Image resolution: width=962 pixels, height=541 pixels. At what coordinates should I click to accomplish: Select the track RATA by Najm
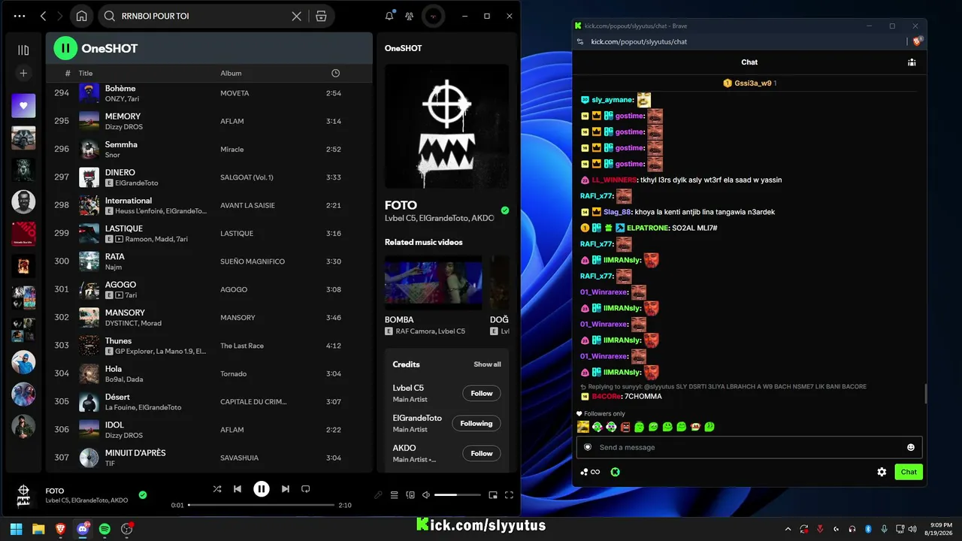click(209, 261)
